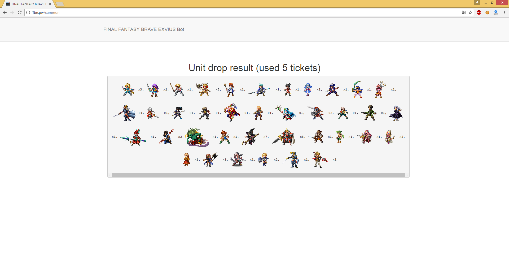Click the red-armored knight with giant blade

coord(284,137)
